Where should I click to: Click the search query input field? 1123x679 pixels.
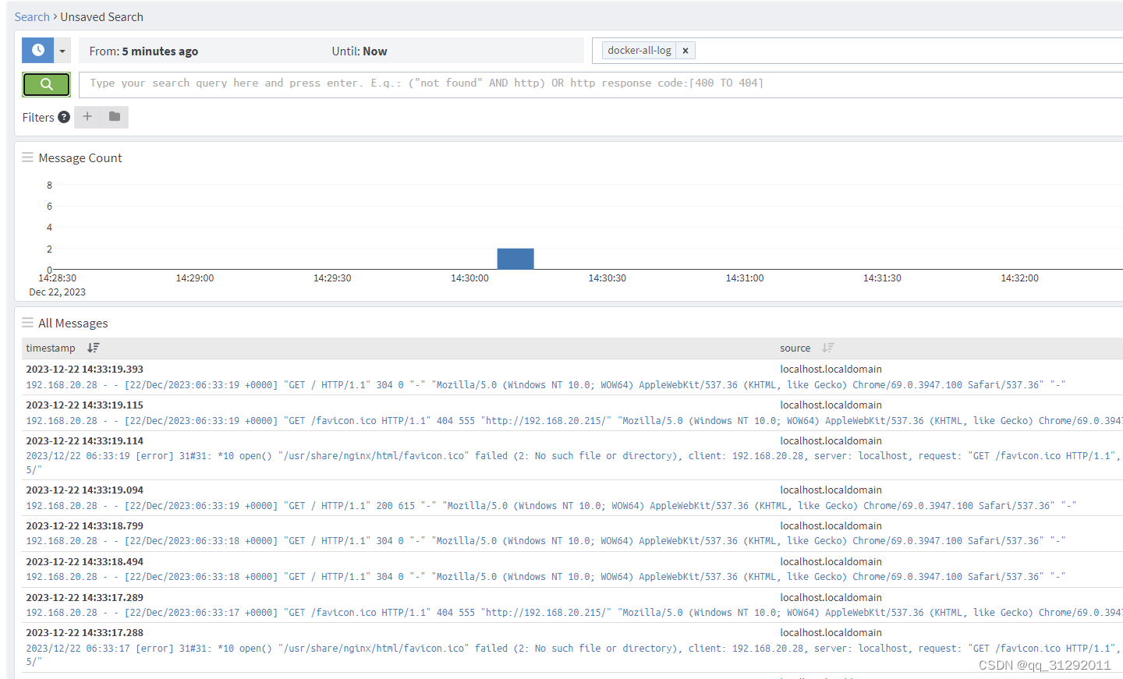pos(600,83)
